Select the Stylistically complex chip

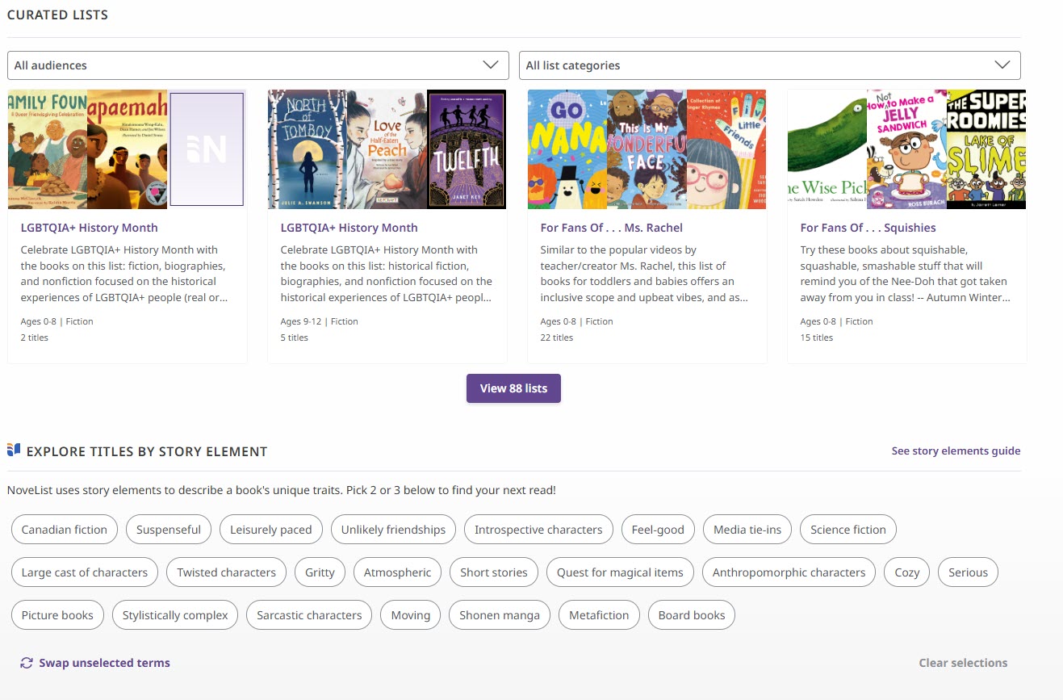pyautogui.click(x=175, y=615)
